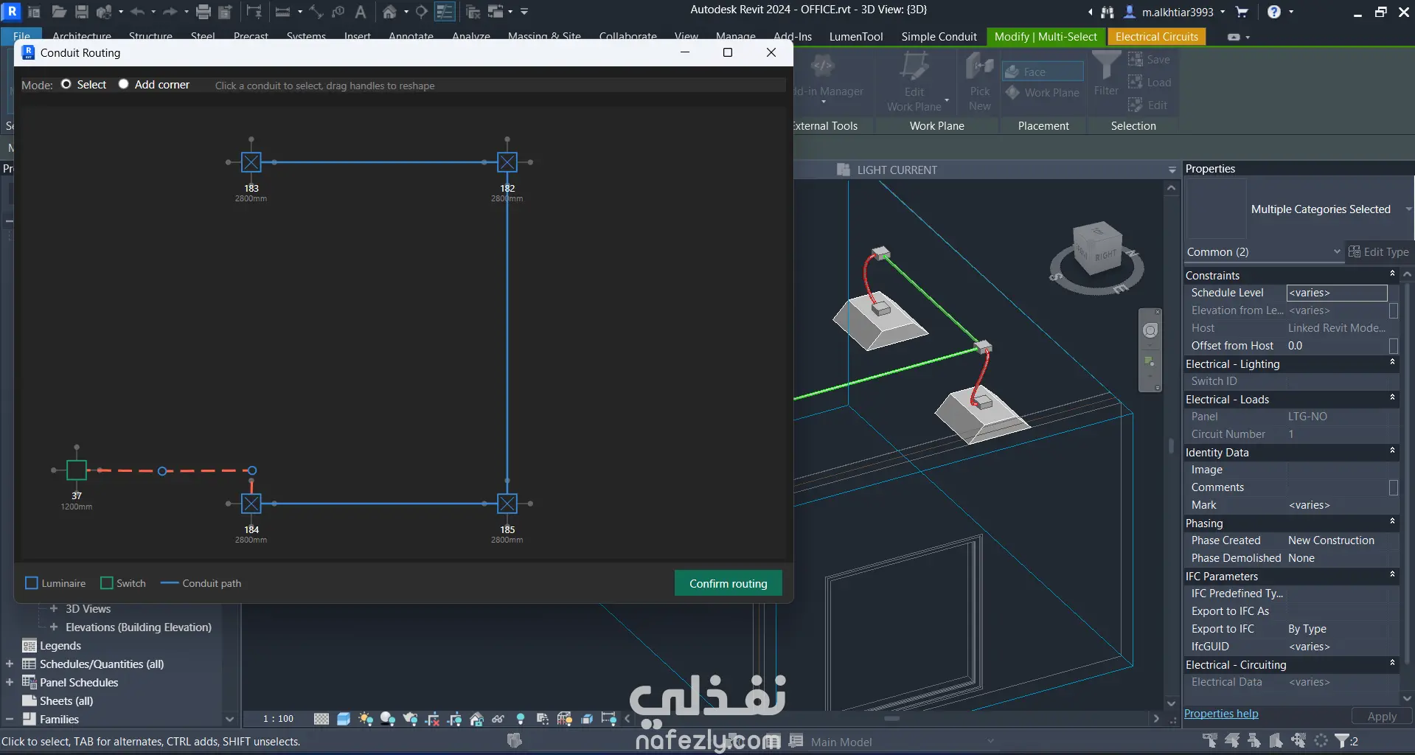
Task: Click the Confirm routing button
Action: click(728, 583)
